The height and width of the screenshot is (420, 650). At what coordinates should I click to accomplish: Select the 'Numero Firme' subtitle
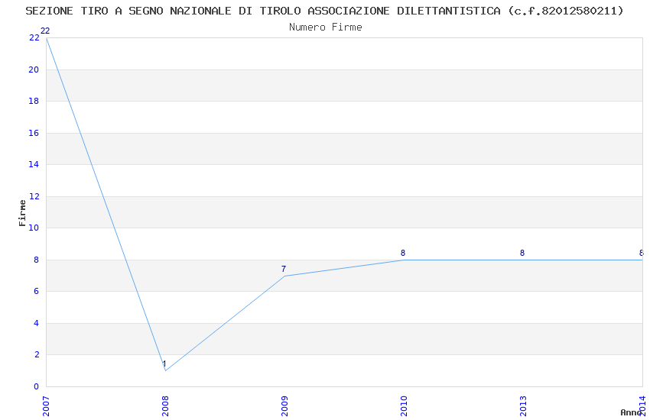point(326,27)
